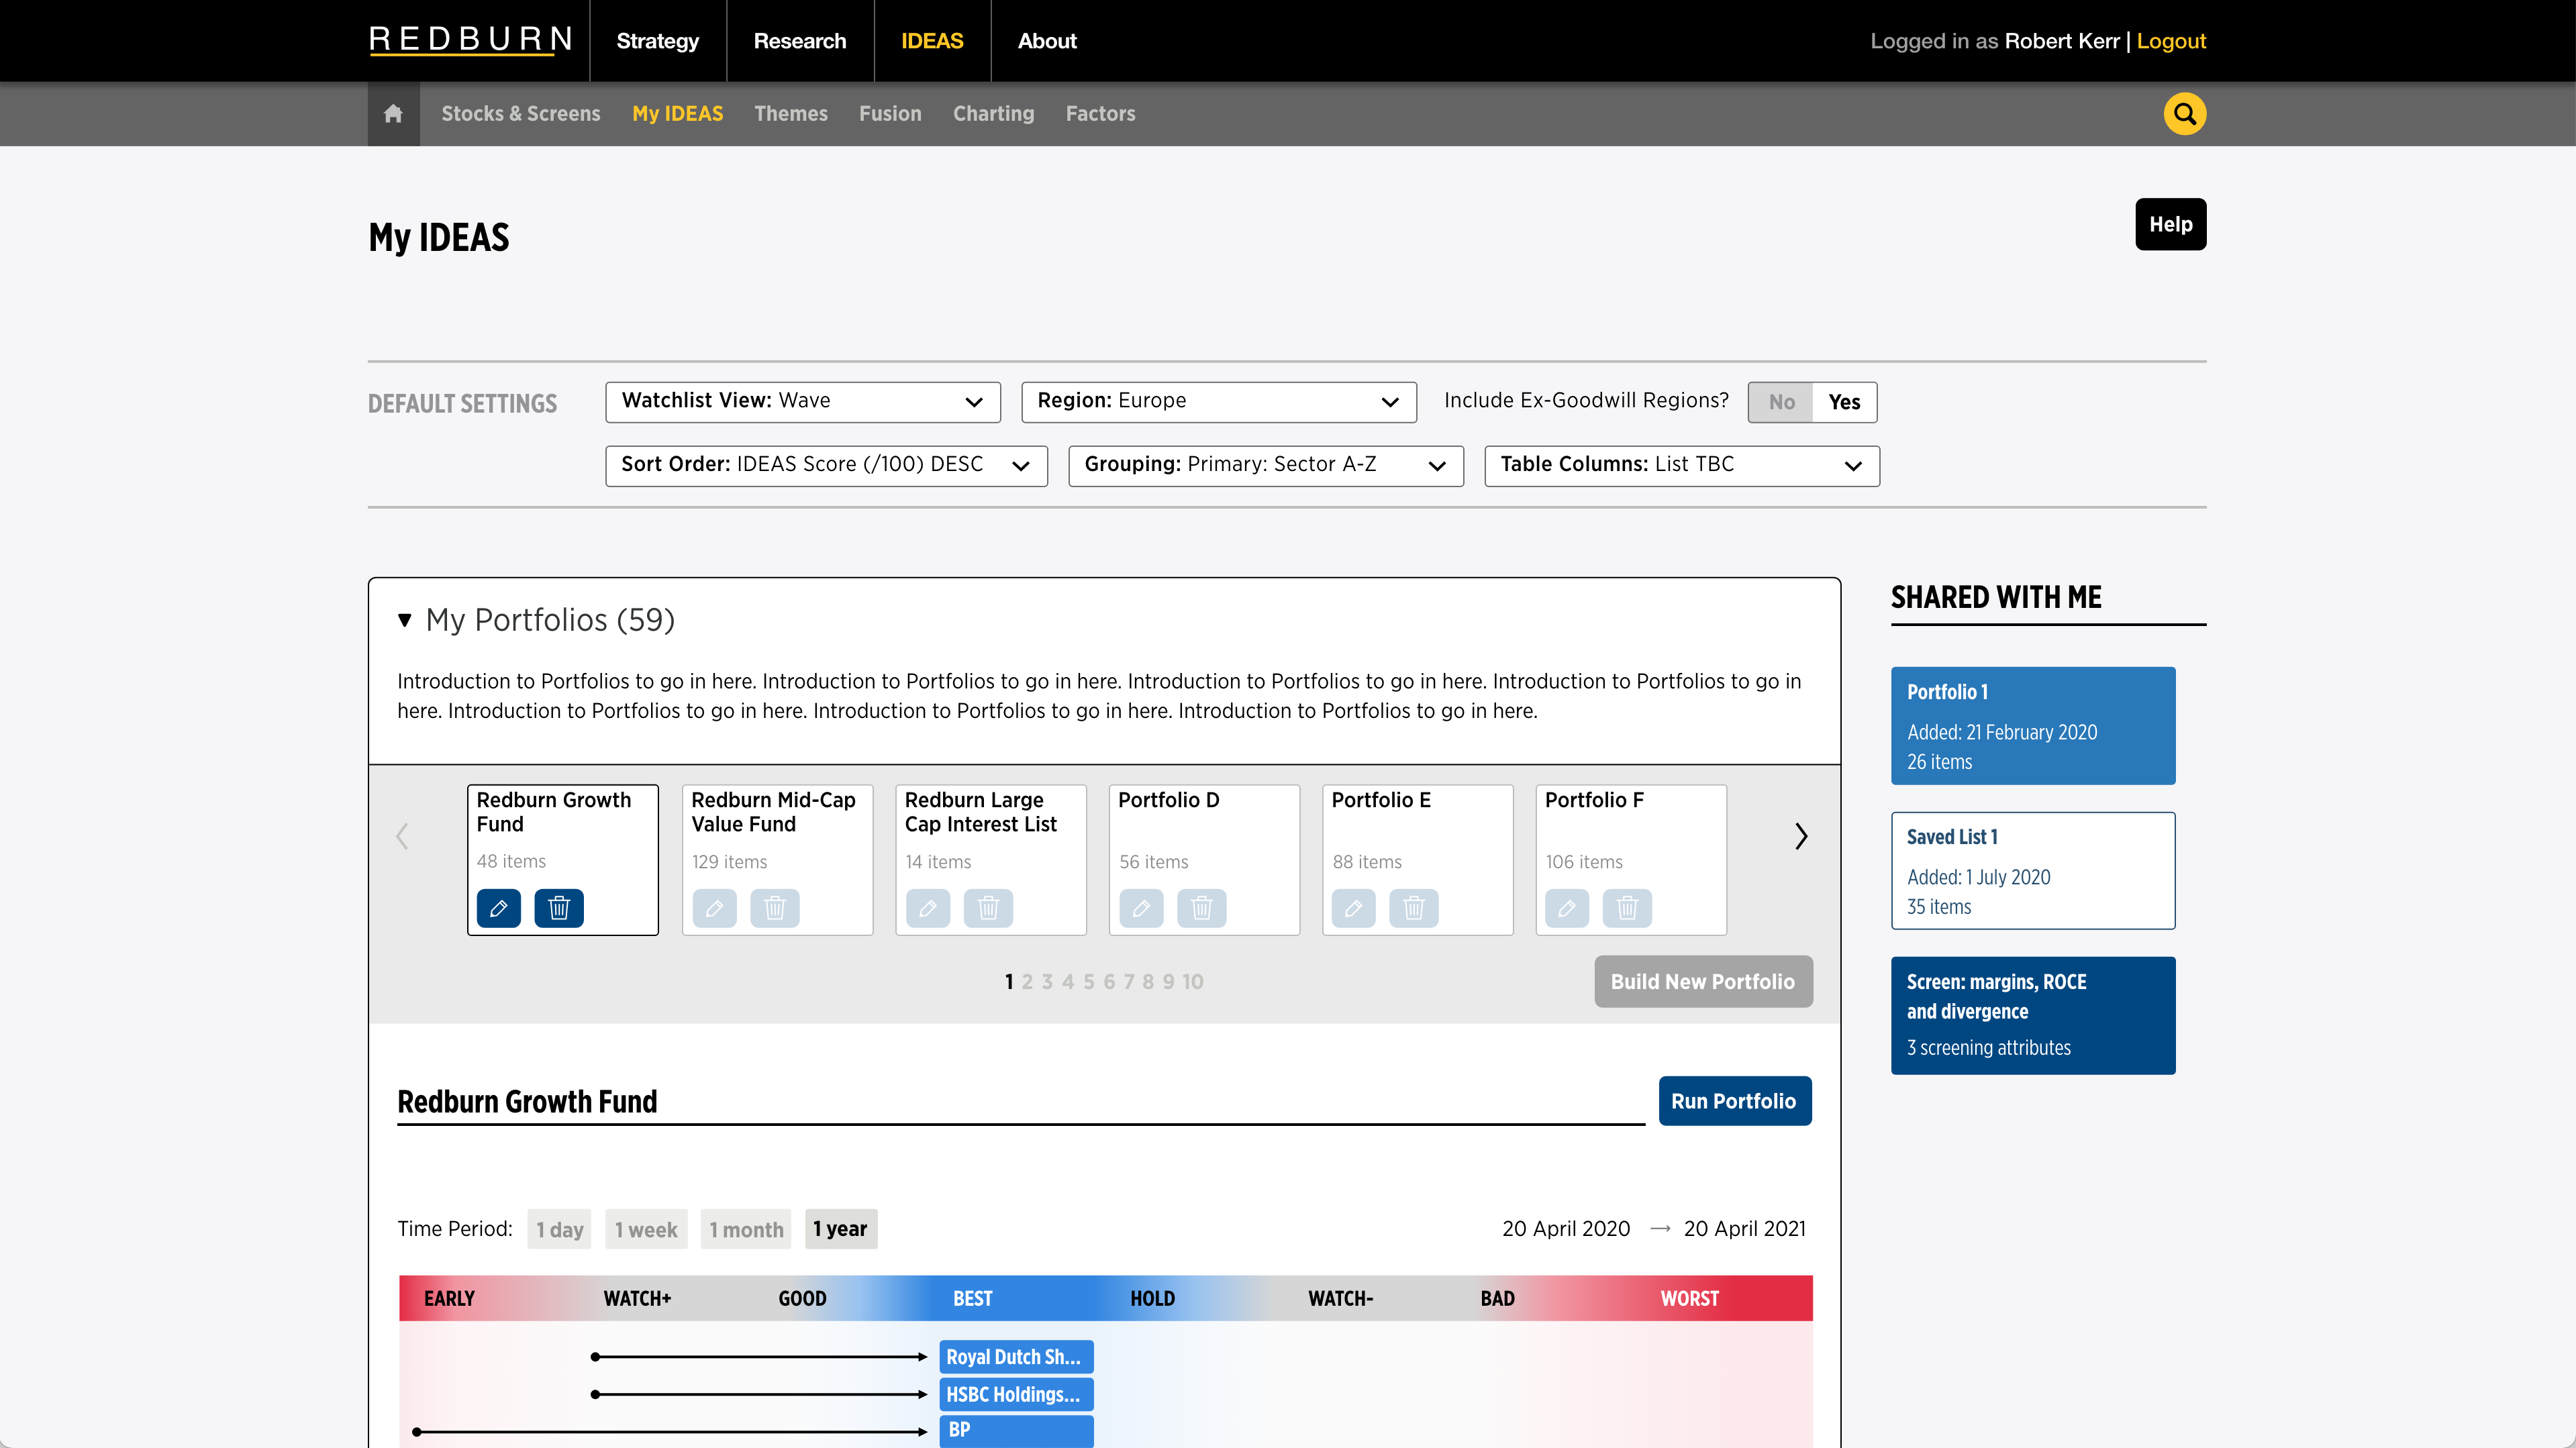Switch to Charting tab
This screenshot has width=2576, height=1448.
tap(993, 114)
